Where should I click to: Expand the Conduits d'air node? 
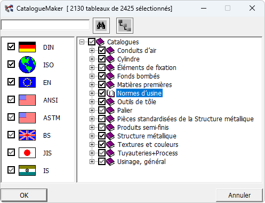92,51
